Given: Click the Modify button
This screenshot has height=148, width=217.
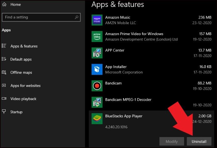Looking at the screenshot, I should [x=172, y=141].
